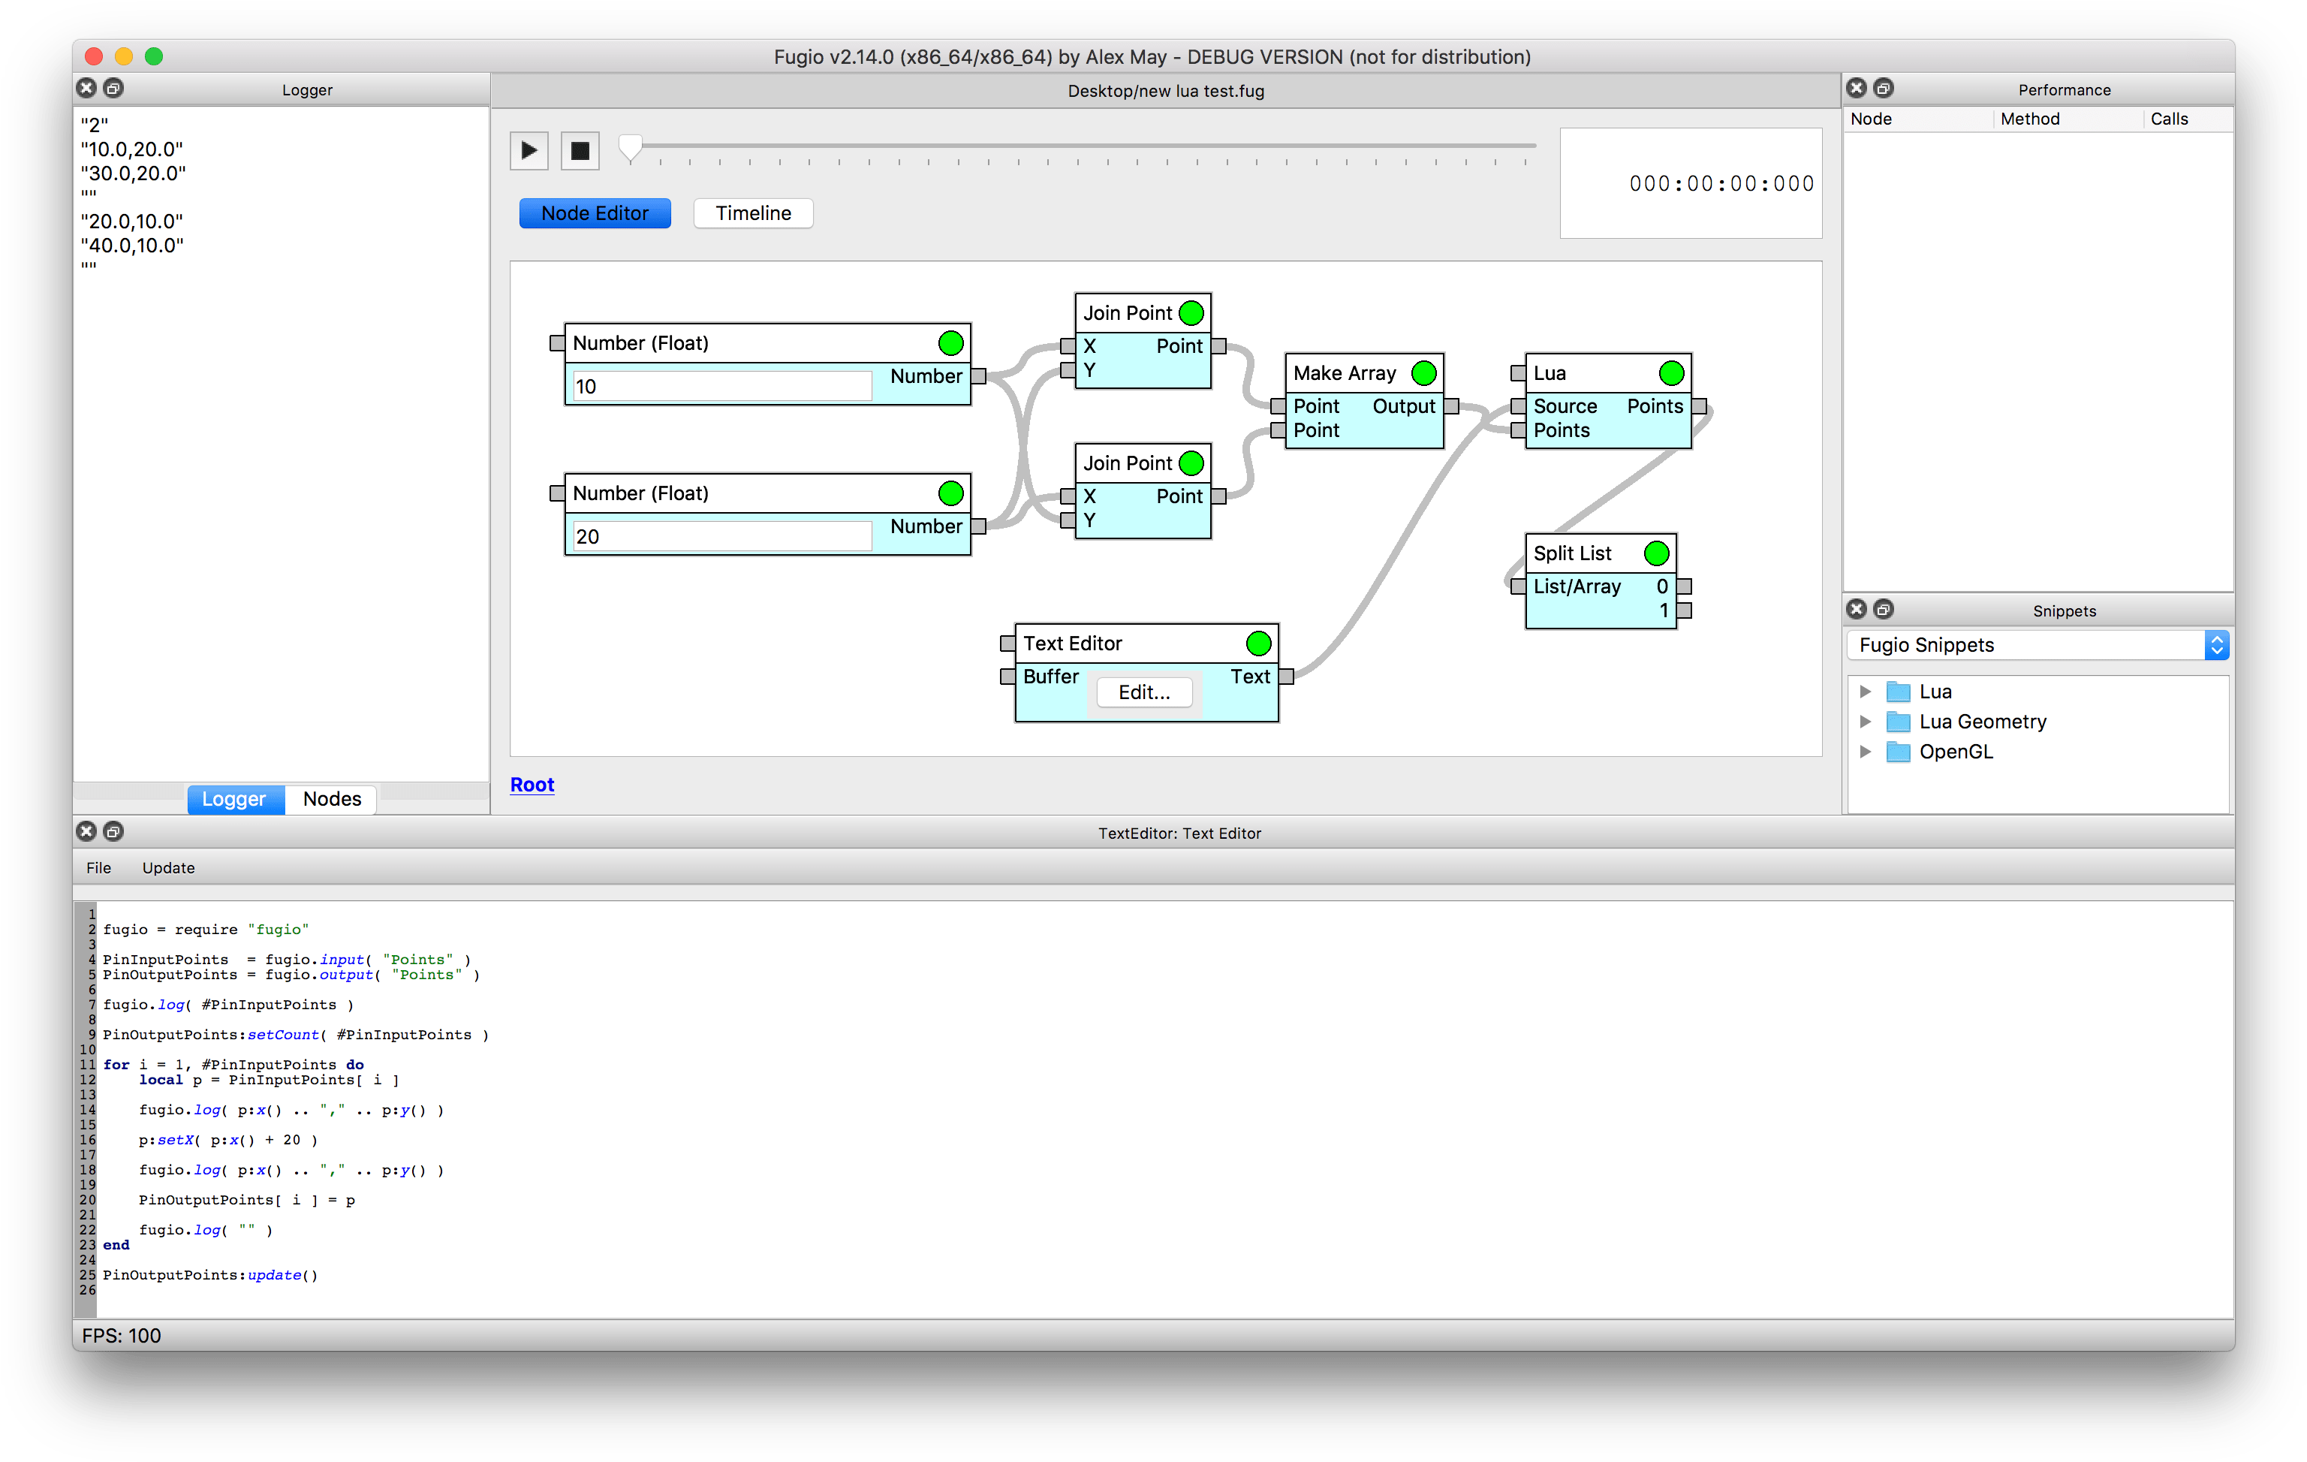Viewport: 2307px width, 1462px height.
Task: Click the green status circle on the Make Array node
Action: pos(1423,372)
